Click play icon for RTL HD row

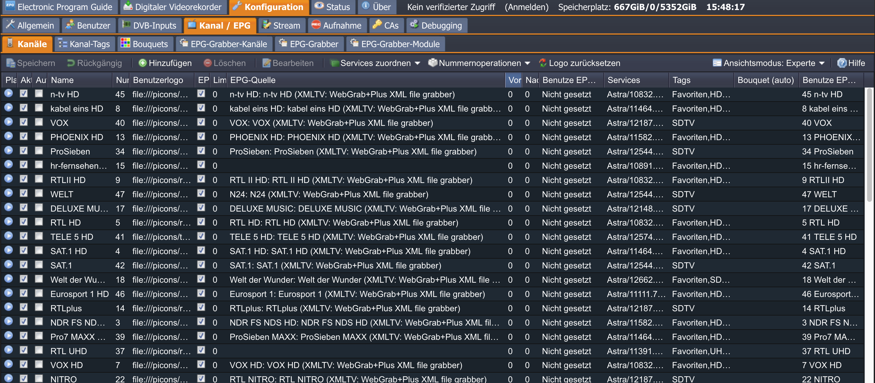tap(9, 222)
